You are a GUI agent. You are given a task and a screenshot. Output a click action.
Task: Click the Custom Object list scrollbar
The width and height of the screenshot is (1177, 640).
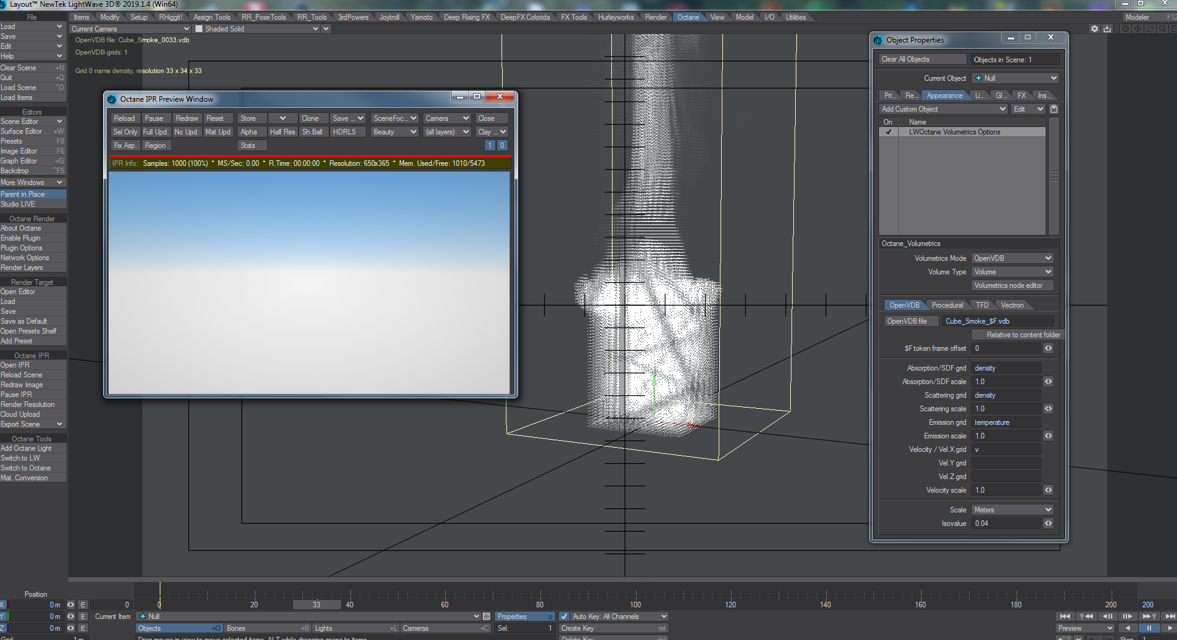pos(1054,176)
